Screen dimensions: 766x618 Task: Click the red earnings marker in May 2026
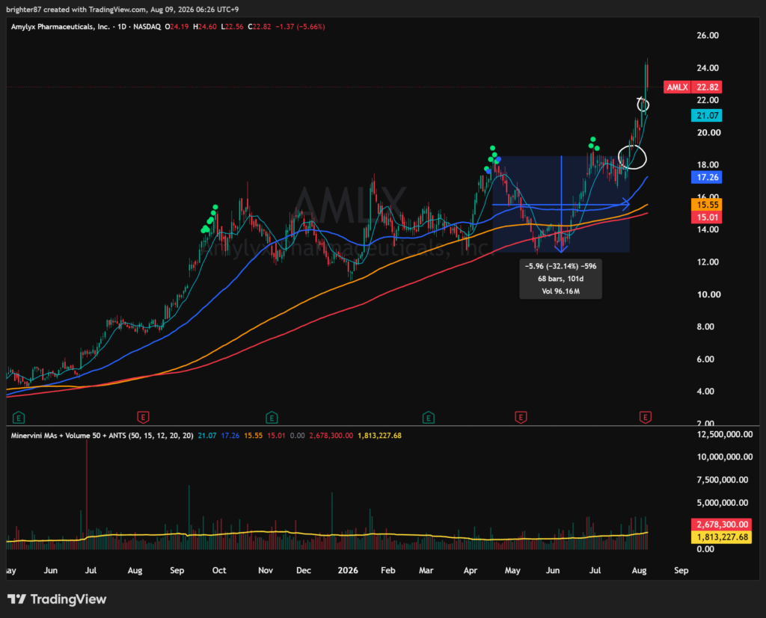pyautogui.click(x=521, y=418)
